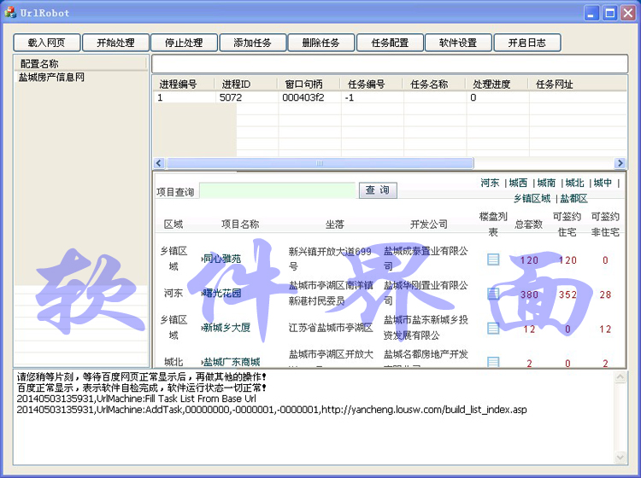Maximize the UrlRobot window
The image size is (641, 478).
609,13
